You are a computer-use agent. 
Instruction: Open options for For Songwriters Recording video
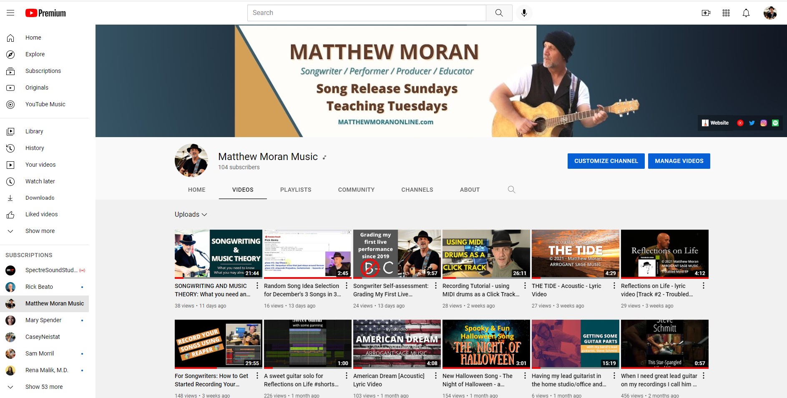click(x=257, y=376)
